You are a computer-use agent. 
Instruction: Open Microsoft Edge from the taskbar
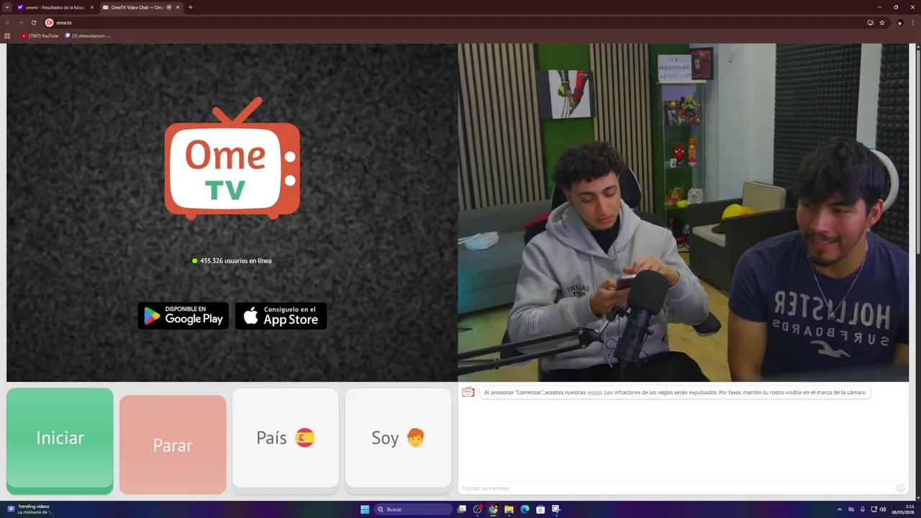click(x=525, y=509)
